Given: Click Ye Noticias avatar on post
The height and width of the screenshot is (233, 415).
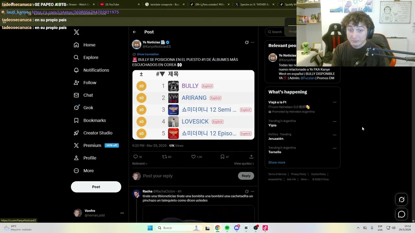Looking at the screenshot, I should pos(136,44).
